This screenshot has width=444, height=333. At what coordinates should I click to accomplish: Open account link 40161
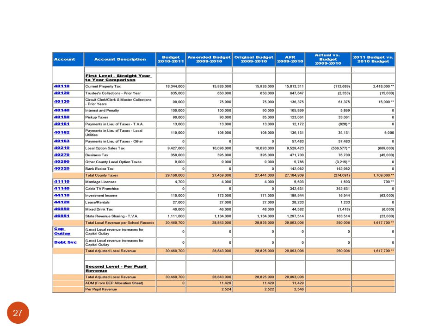[62, 124]
